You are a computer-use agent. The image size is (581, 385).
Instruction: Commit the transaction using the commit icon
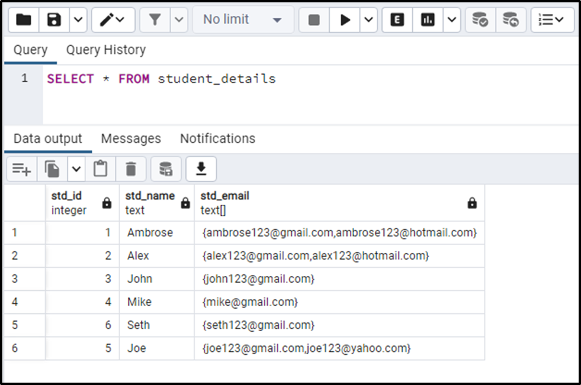click(480, 20)
